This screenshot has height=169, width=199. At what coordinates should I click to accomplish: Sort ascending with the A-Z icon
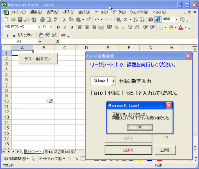point(135,20)
